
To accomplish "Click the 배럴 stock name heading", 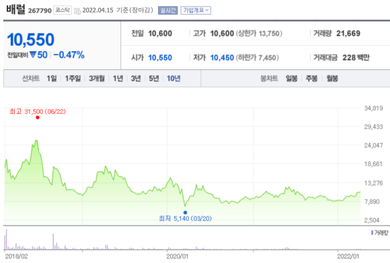I will coord(15,9).
